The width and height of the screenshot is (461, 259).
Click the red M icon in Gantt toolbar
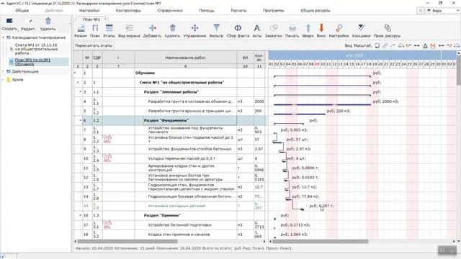click(432, 45)
